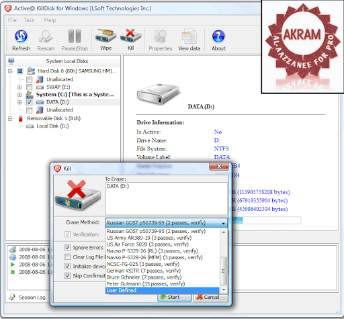The width and height of the screenshot is (344, 319).
Task: Click the Kill disk toolbar icon
Action: [x=131, y=36]
